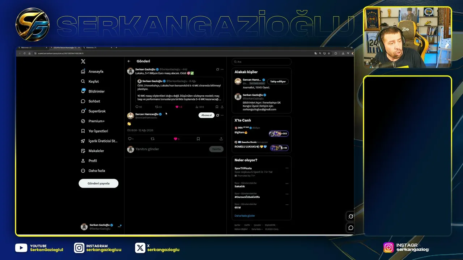Bookmark Sercan Hamzaoğlu's clapping post
Screen dimensions: 463x260
coord(198,139)
